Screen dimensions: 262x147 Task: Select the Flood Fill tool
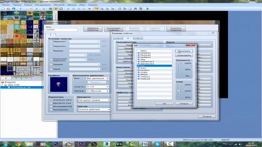click(84, 9)
